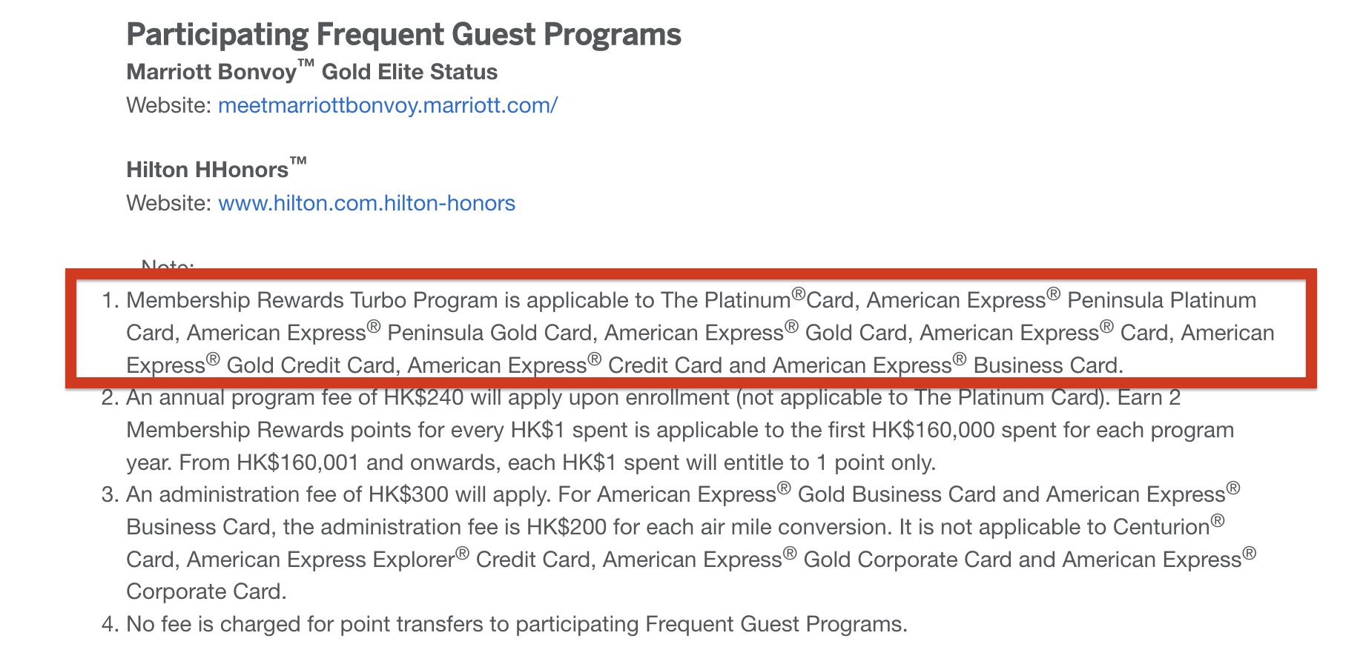The width and height of the screenshot is (1363, 670).
Task: Click the HK$200 air mile conversion fee
Action: pyautogui.click(x=567, y=527)
